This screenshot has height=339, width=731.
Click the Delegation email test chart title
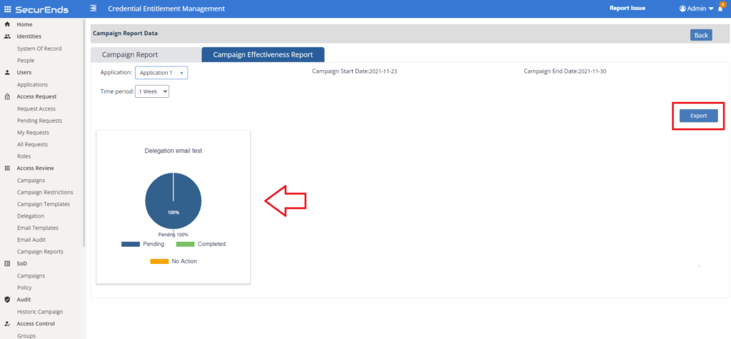click(x=173, y=151)
